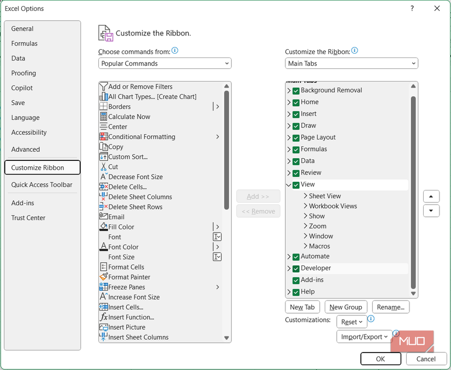Switch to the Formulas options category
Image resolution: width=451 pixels, height=370 pixels.
click(x=25, y=44)
